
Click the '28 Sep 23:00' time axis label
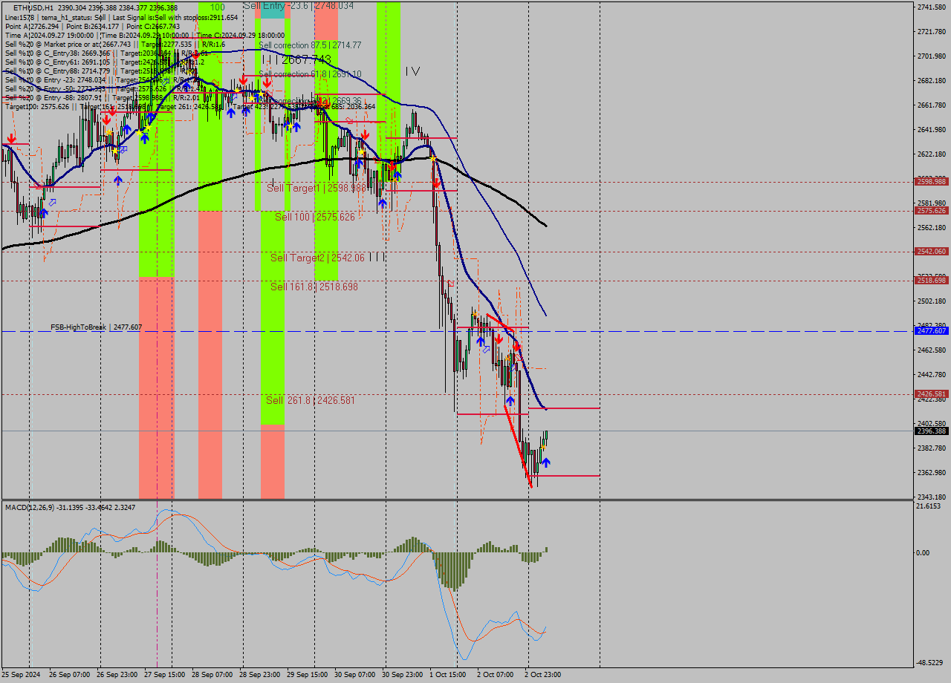click(259, 675)
